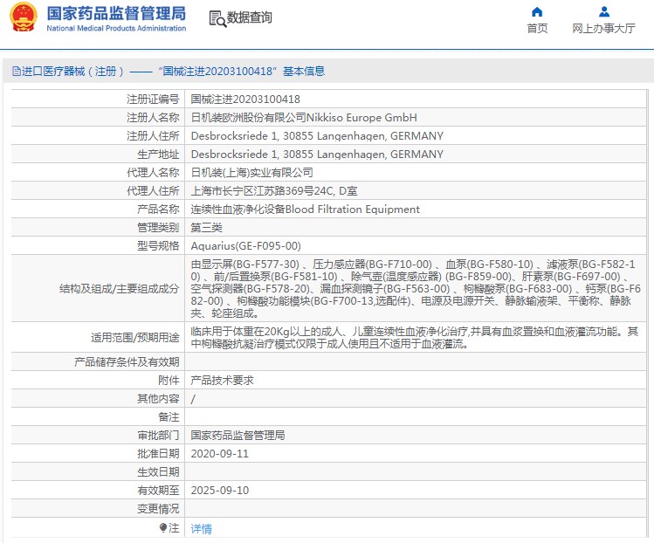Click the 生效日期 label
This screenshot has width=654, height=543.
pos(158,472)
